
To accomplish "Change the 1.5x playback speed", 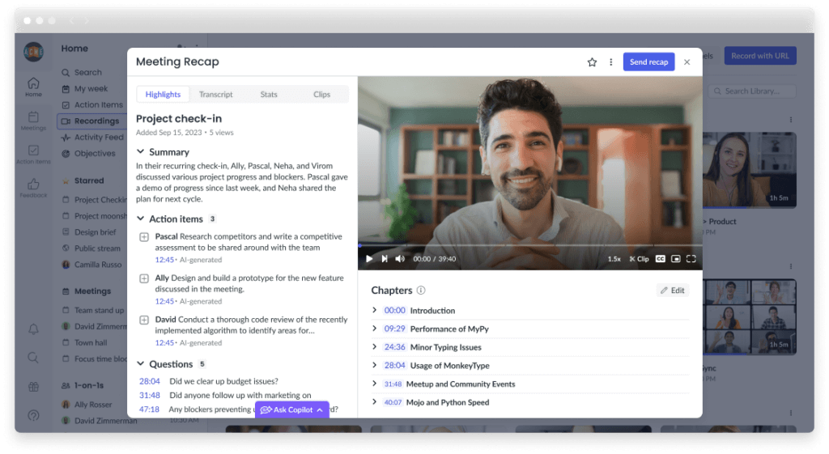I will pyautogui.click(x=614, y=259).
